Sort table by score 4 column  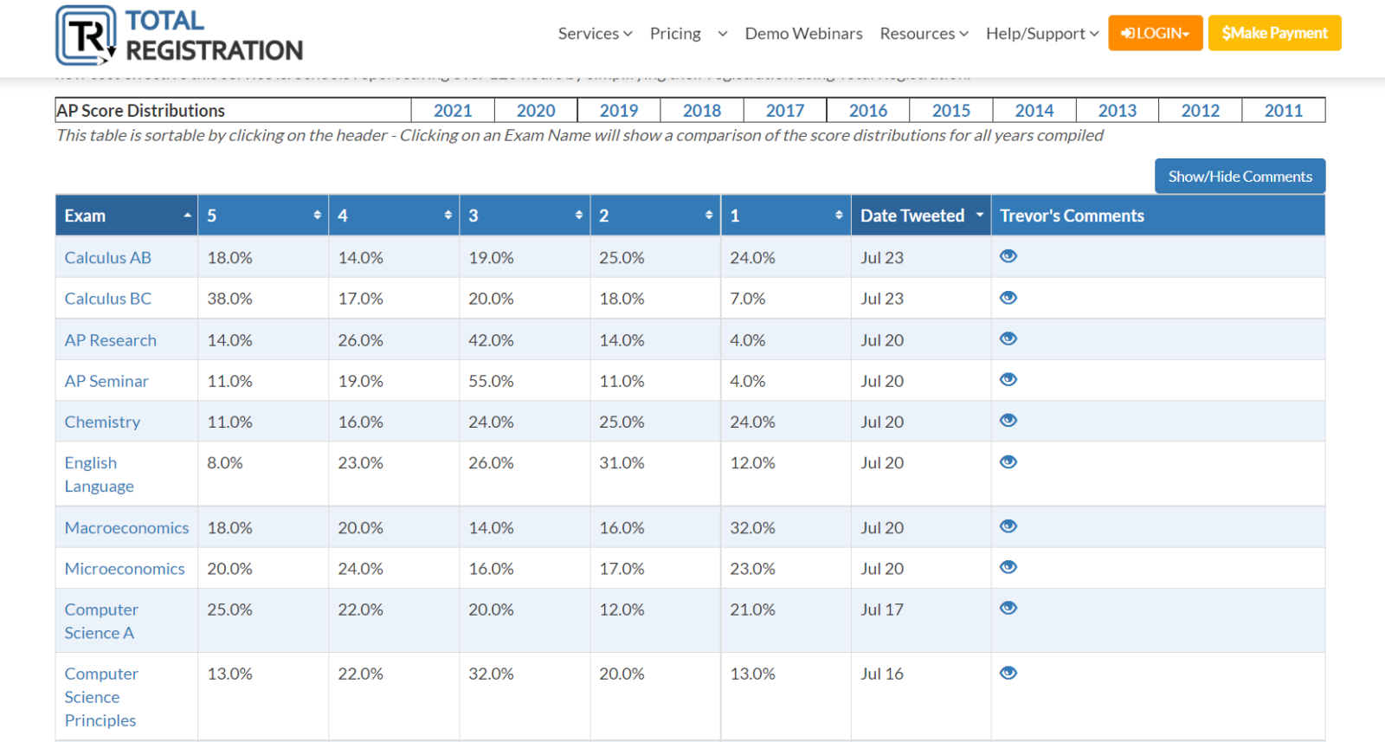[394, 216]
